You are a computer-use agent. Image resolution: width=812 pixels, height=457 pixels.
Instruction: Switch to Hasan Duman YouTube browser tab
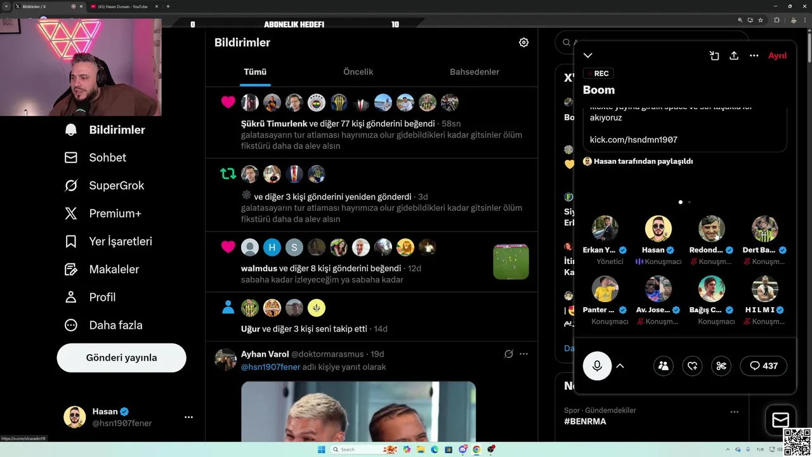(123, 6)
